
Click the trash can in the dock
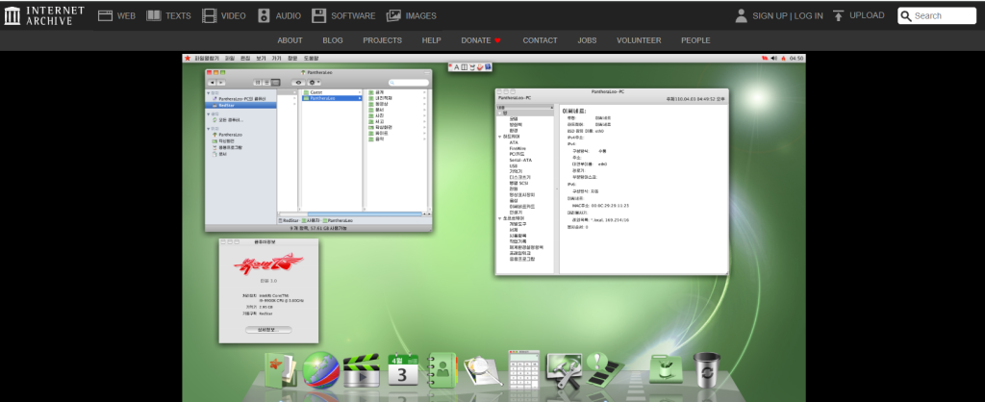pos(707,369)
